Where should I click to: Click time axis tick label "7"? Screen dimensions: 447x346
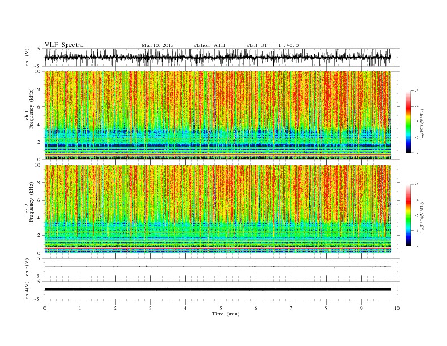pyautogui.click(x=291, y=308)
